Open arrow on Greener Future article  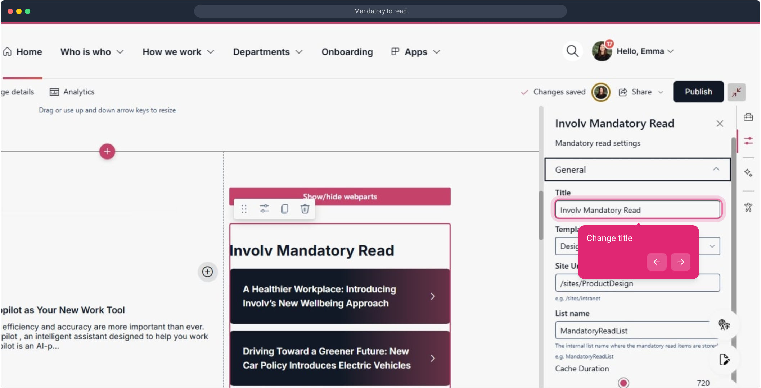pos(433,358)
